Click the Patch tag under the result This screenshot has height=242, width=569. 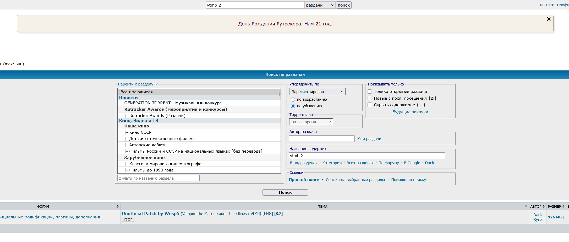tap(128, 219)
